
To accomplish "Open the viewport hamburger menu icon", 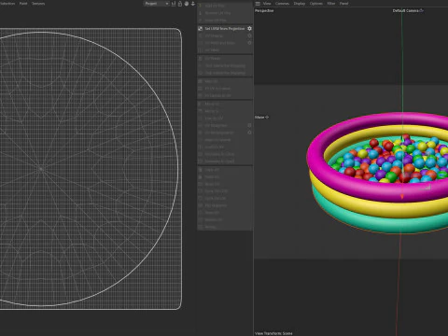I will point(258,4).
